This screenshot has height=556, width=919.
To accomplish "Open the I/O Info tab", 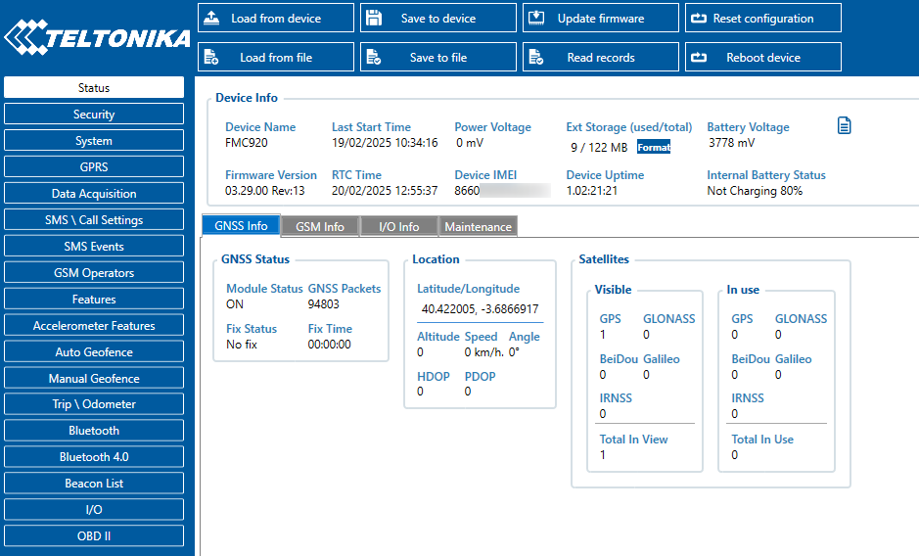I will tap(398, 226).
